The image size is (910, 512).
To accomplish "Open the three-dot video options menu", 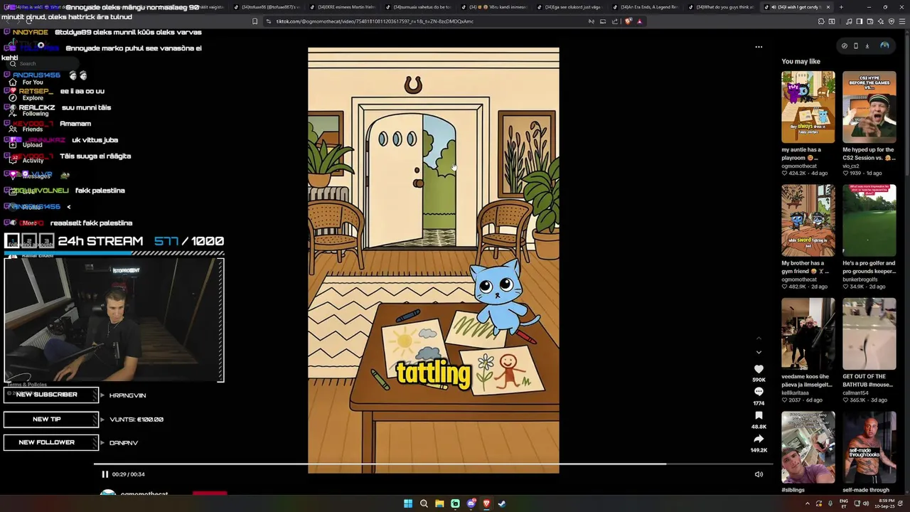I will pos(759,47).
